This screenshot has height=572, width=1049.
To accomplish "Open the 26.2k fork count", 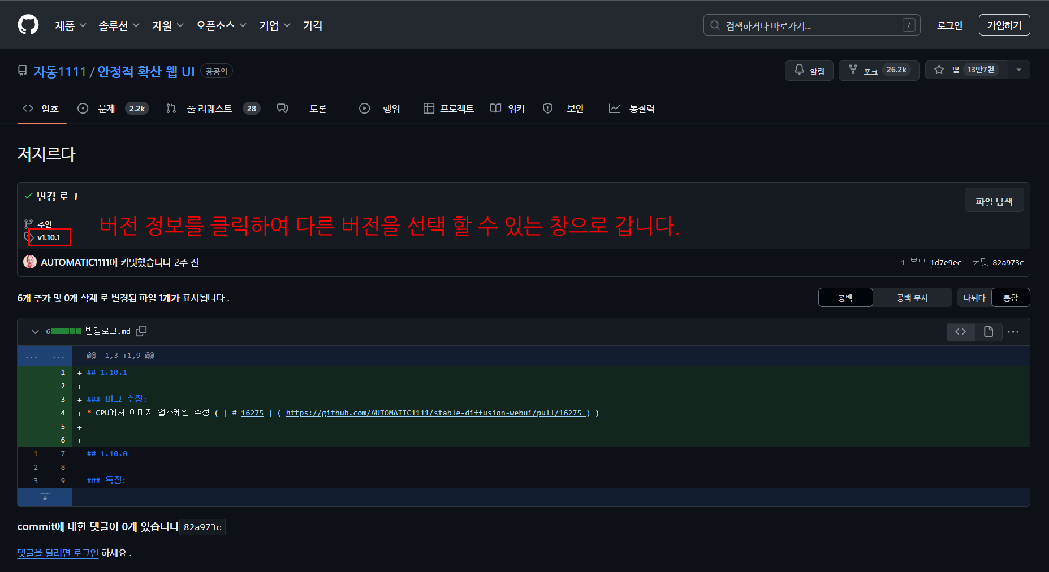I will [896, 70].
